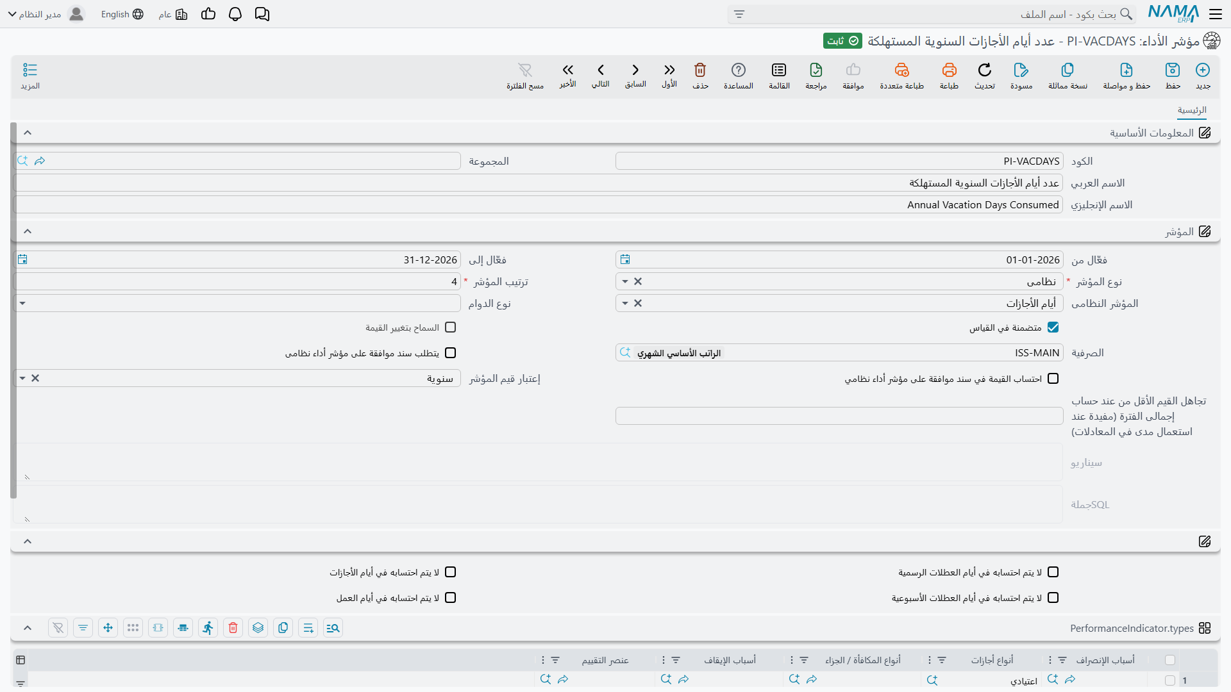
Task: Go to الأخير last record
Action: tap(568, 70)
